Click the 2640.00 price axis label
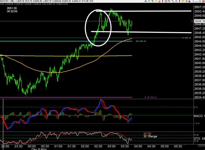 [199, 67]
